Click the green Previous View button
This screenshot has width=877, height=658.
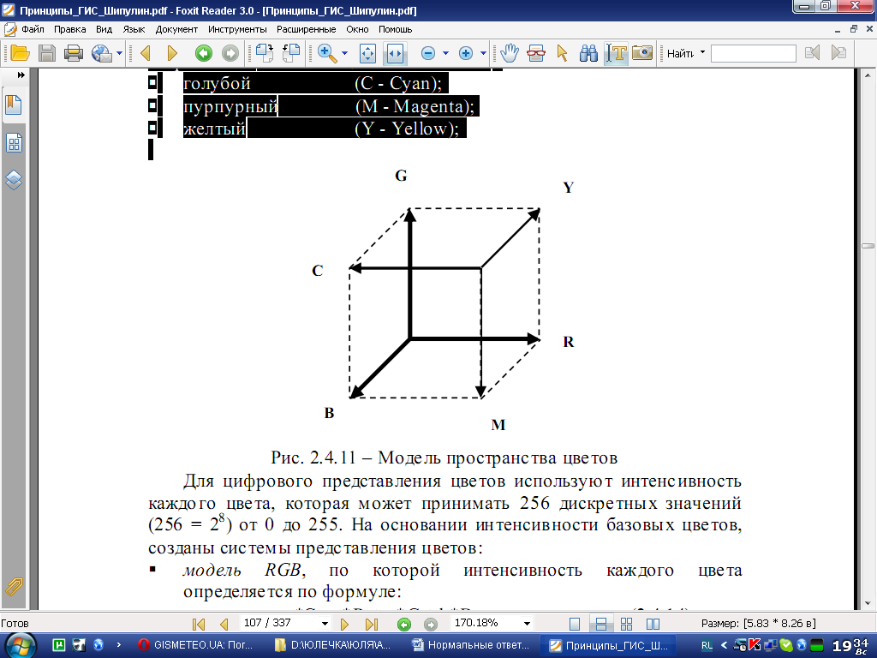(x=204, y=54)
